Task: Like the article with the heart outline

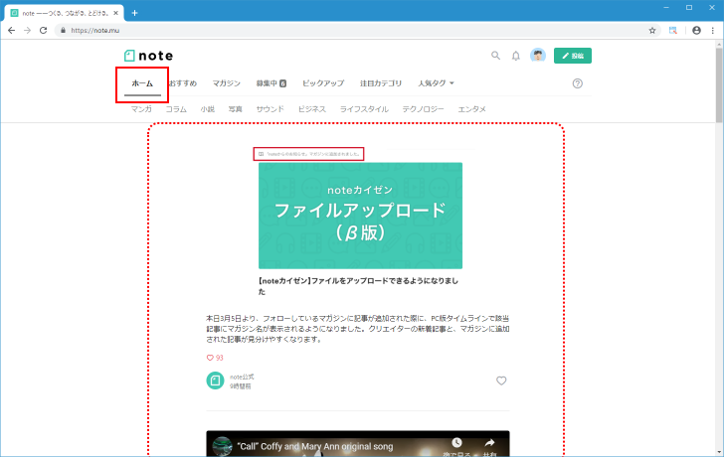Action: coord(501,381)
